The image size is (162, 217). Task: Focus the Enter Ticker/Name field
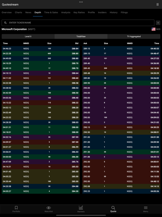[x=78, y=23]
